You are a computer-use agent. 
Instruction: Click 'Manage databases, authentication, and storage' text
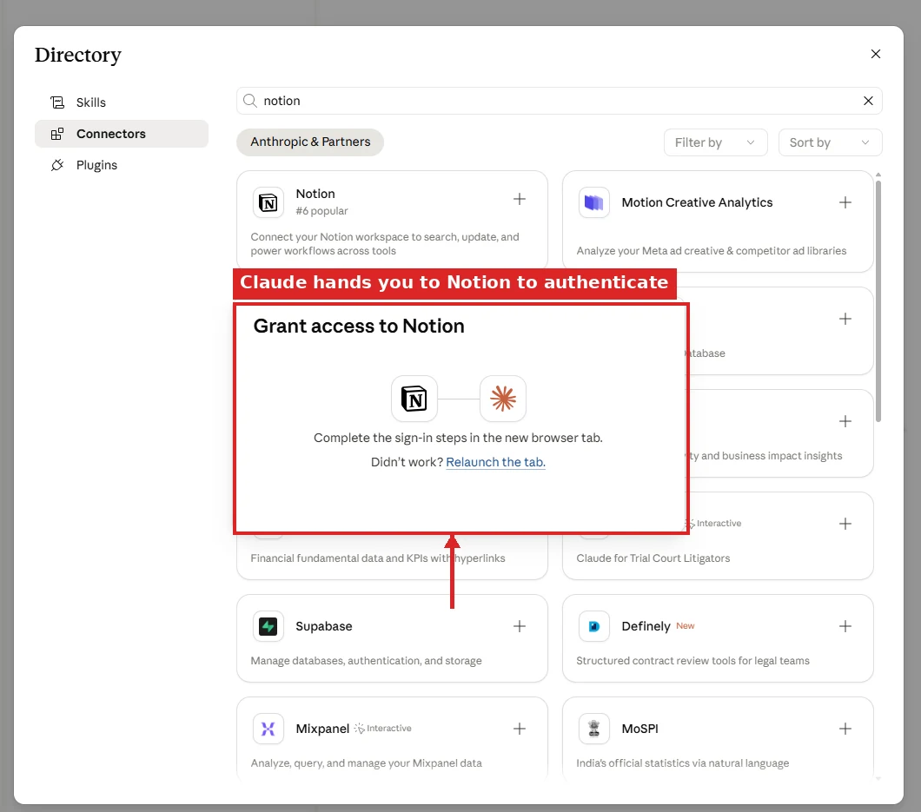[x=366, y=661]
